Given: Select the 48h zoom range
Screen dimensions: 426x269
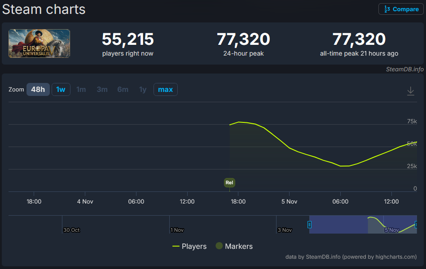Looking at the screenshot, I should (x=38, y=89).
